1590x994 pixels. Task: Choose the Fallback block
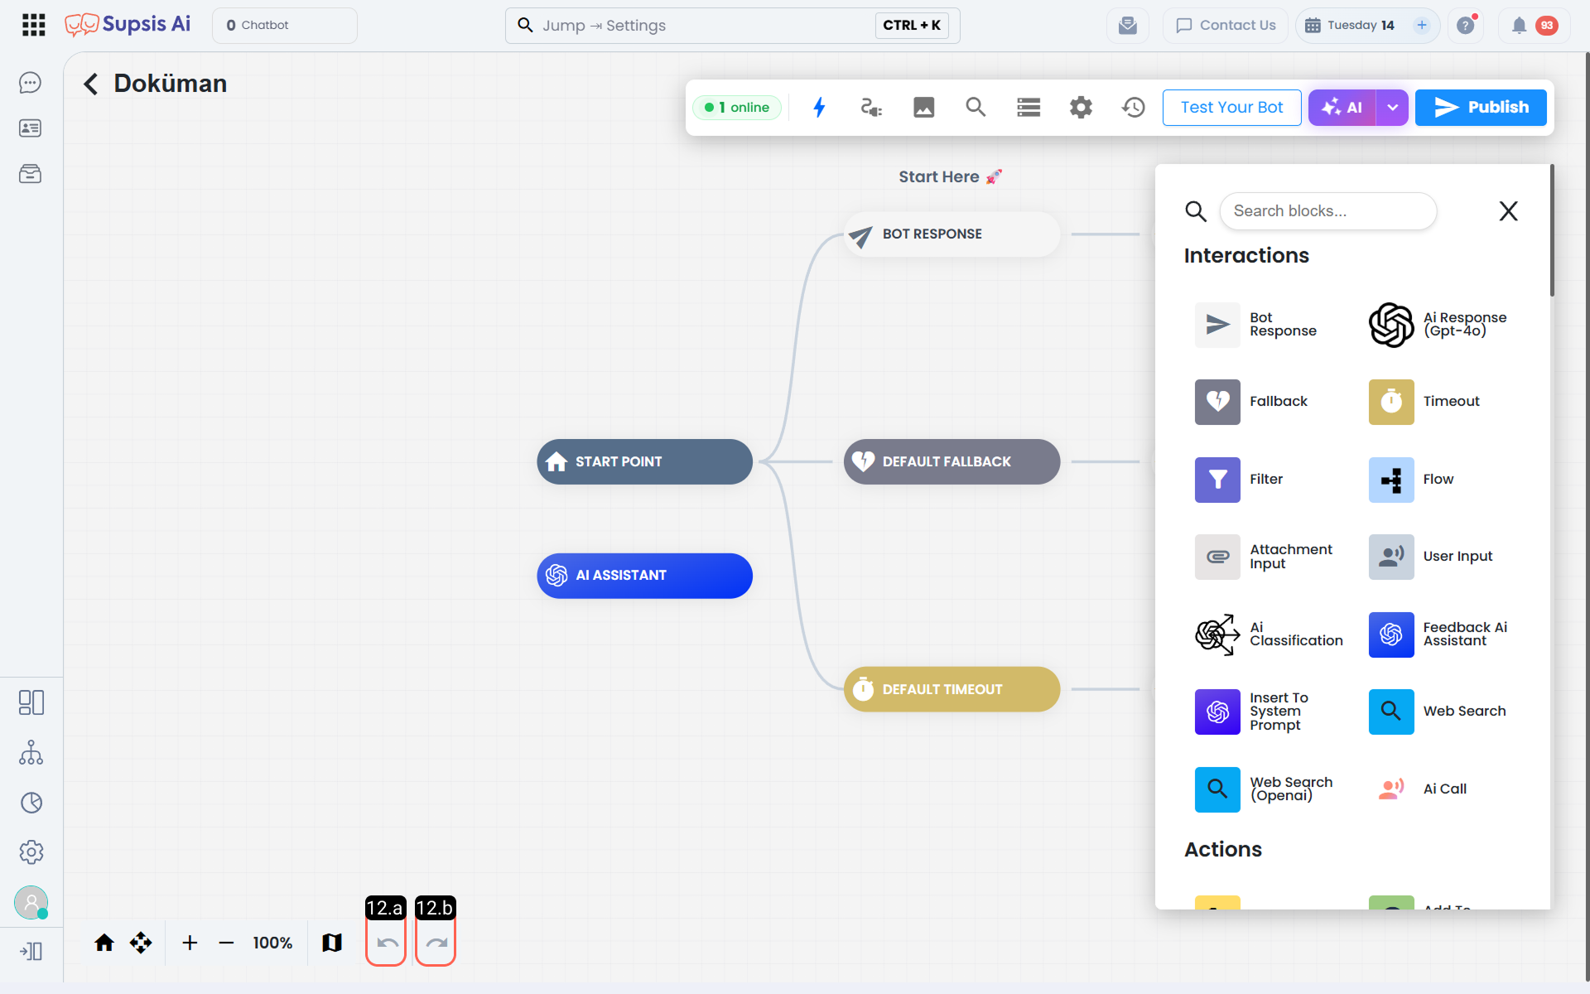point(1251,402)
